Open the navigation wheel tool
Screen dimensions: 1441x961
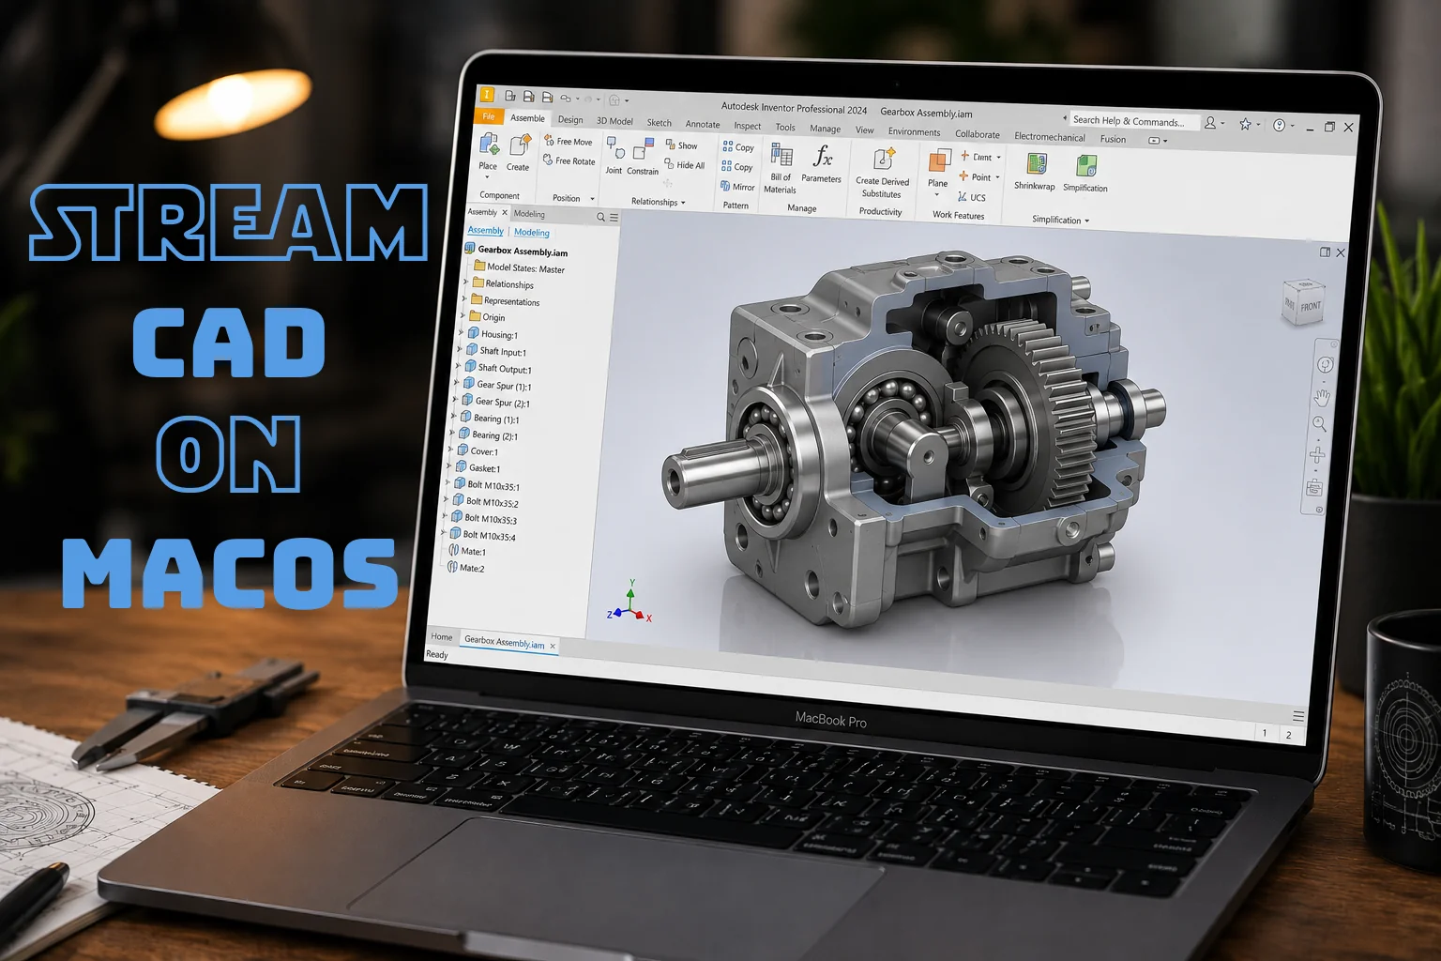[x=1325, y=365]
